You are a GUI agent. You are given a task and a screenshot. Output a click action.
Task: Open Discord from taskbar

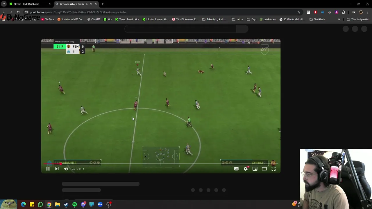click(83, 204)
